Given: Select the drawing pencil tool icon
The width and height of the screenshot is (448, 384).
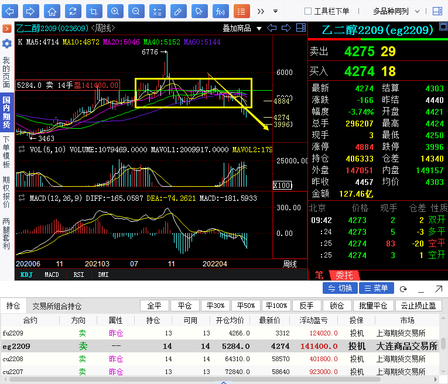Looking at the screenshot, I should [x=179, y=11].
